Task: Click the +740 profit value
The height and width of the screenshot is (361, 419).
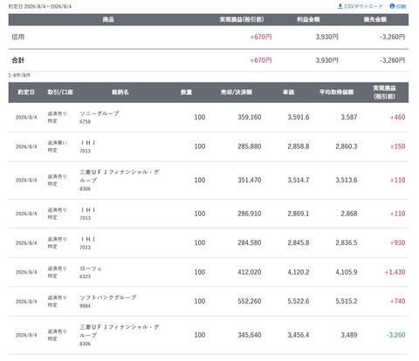Action: [x=397, y=301]
